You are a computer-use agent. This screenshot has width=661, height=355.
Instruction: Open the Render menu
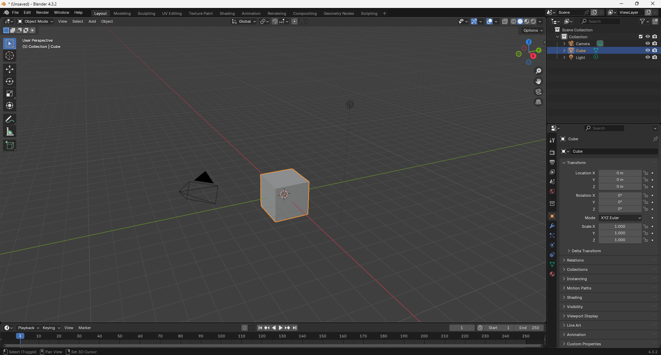42,12
